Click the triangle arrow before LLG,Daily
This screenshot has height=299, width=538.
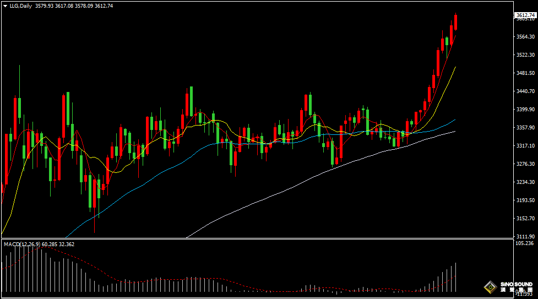coord(5,6)
